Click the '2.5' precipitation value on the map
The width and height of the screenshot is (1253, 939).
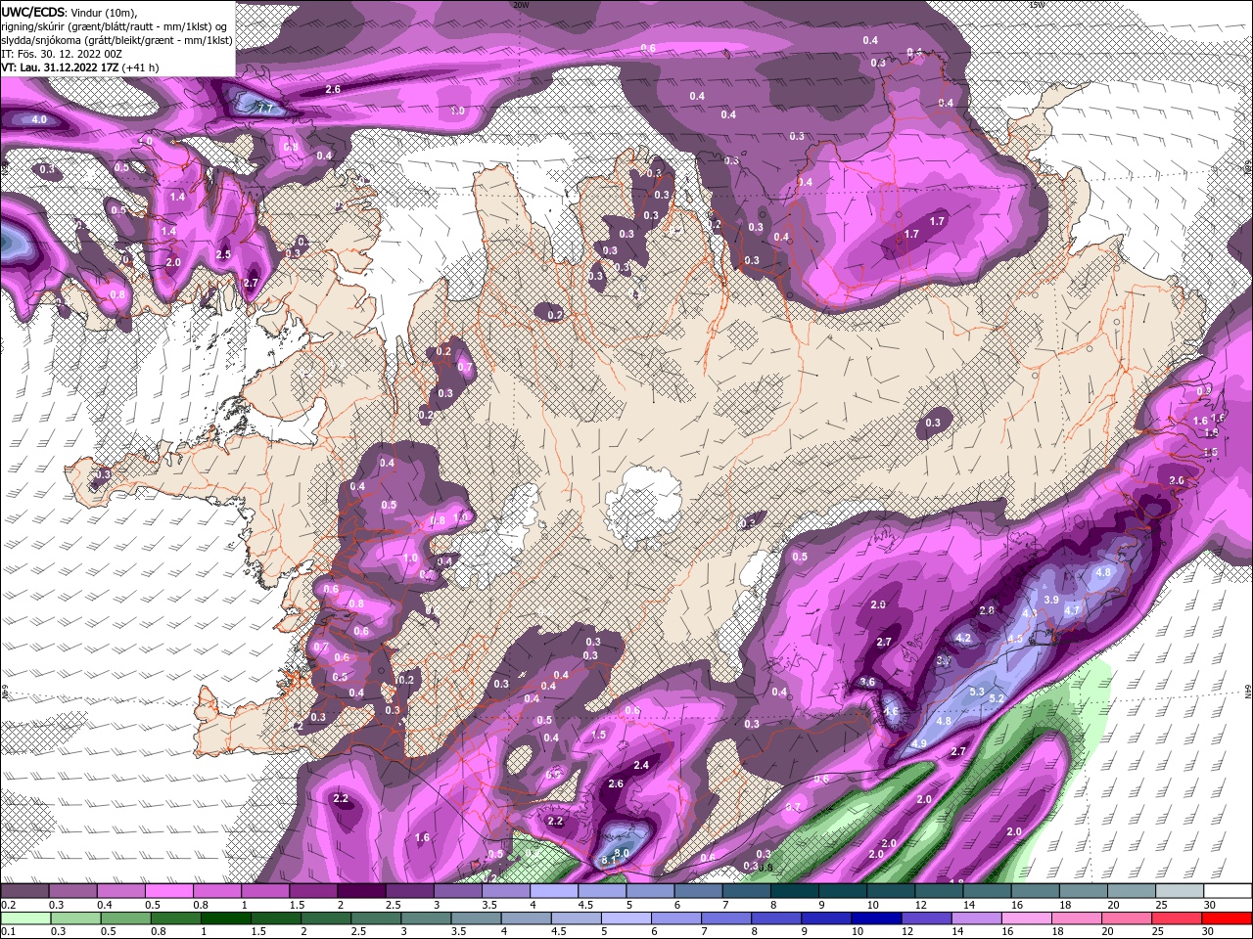point(223,254)
